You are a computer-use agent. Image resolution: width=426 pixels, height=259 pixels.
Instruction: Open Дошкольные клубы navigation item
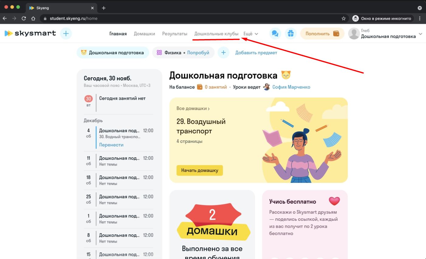(216, 34)
